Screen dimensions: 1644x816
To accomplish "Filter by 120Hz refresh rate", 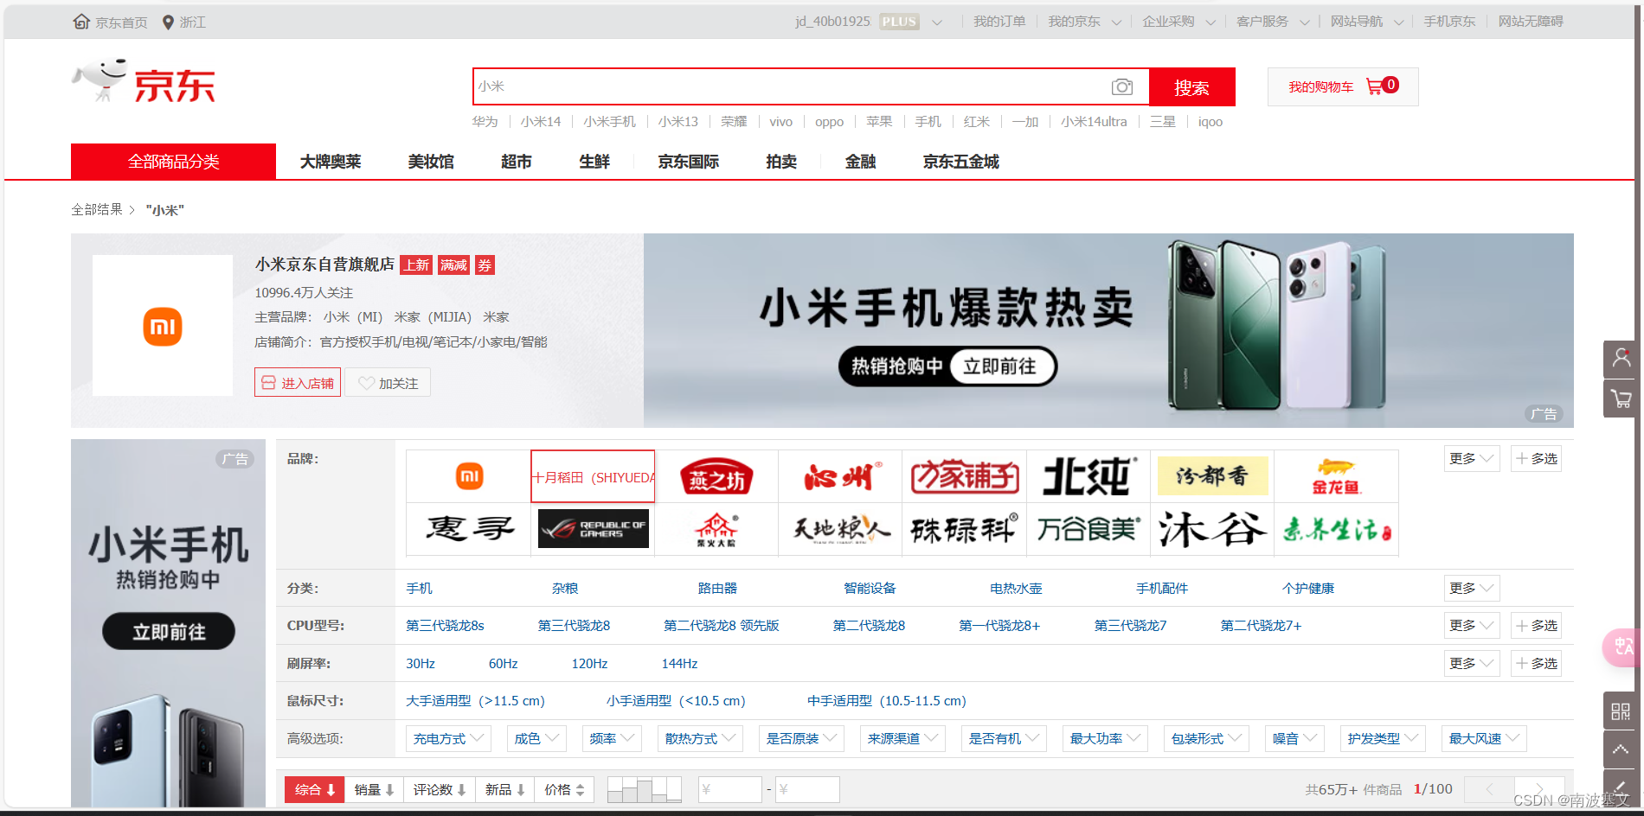I will tap(589, 664).
